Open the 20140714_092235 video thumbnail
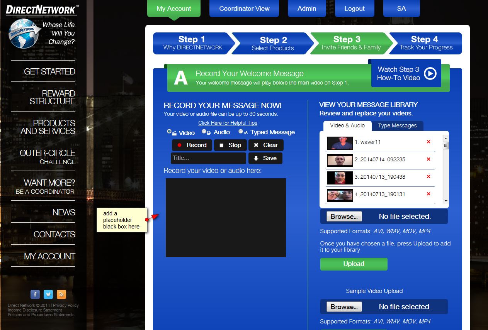This screenshot has height=330, width=488. (x=340, y=160)
